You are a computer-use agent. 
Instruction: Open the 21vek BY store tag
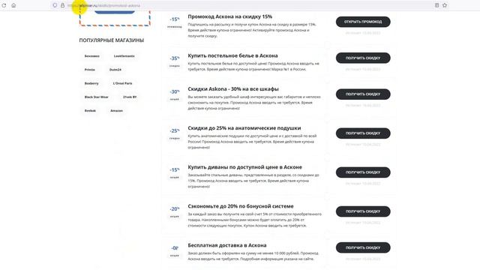pyautogui.click(x=130, y=97)
